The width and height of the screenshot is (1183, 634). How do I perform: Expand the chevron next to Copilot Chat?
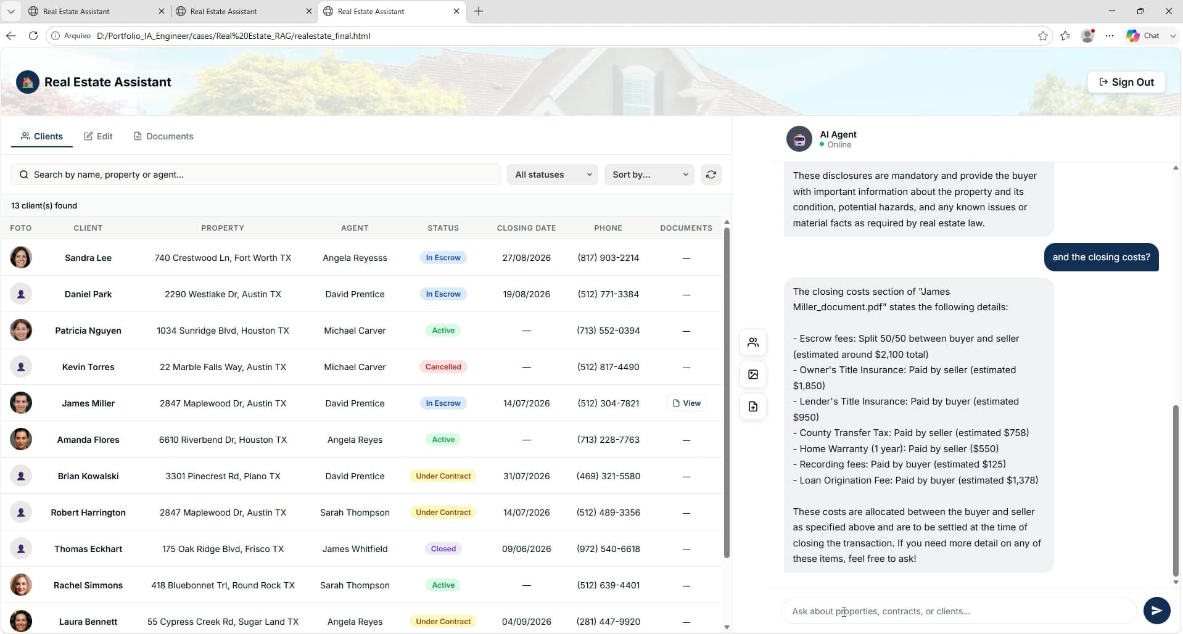click(x=1173, y=36)
